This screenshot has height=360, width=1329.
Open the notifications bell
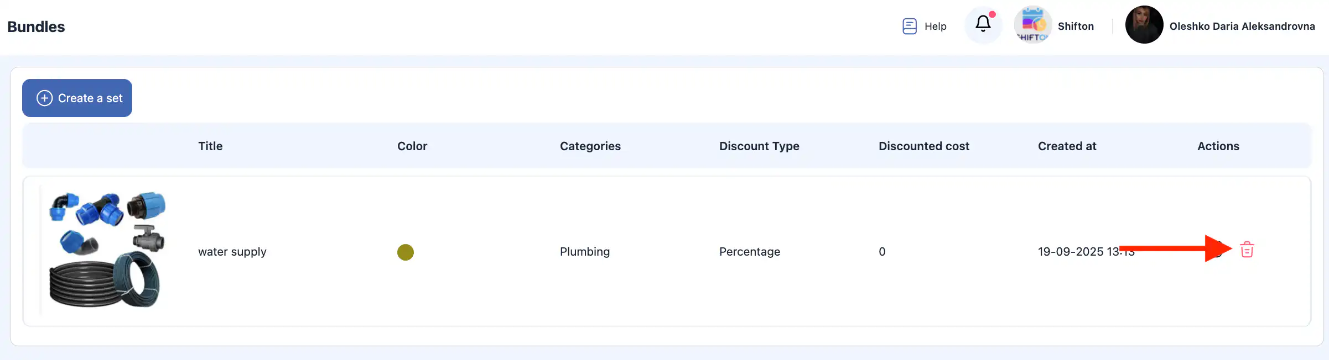(x=983, y=24)
